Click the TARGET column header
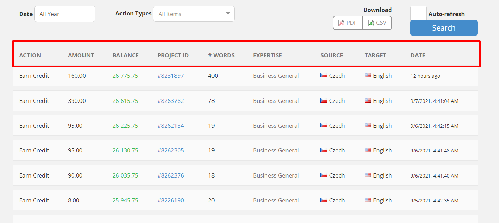 tap(375, 55)
